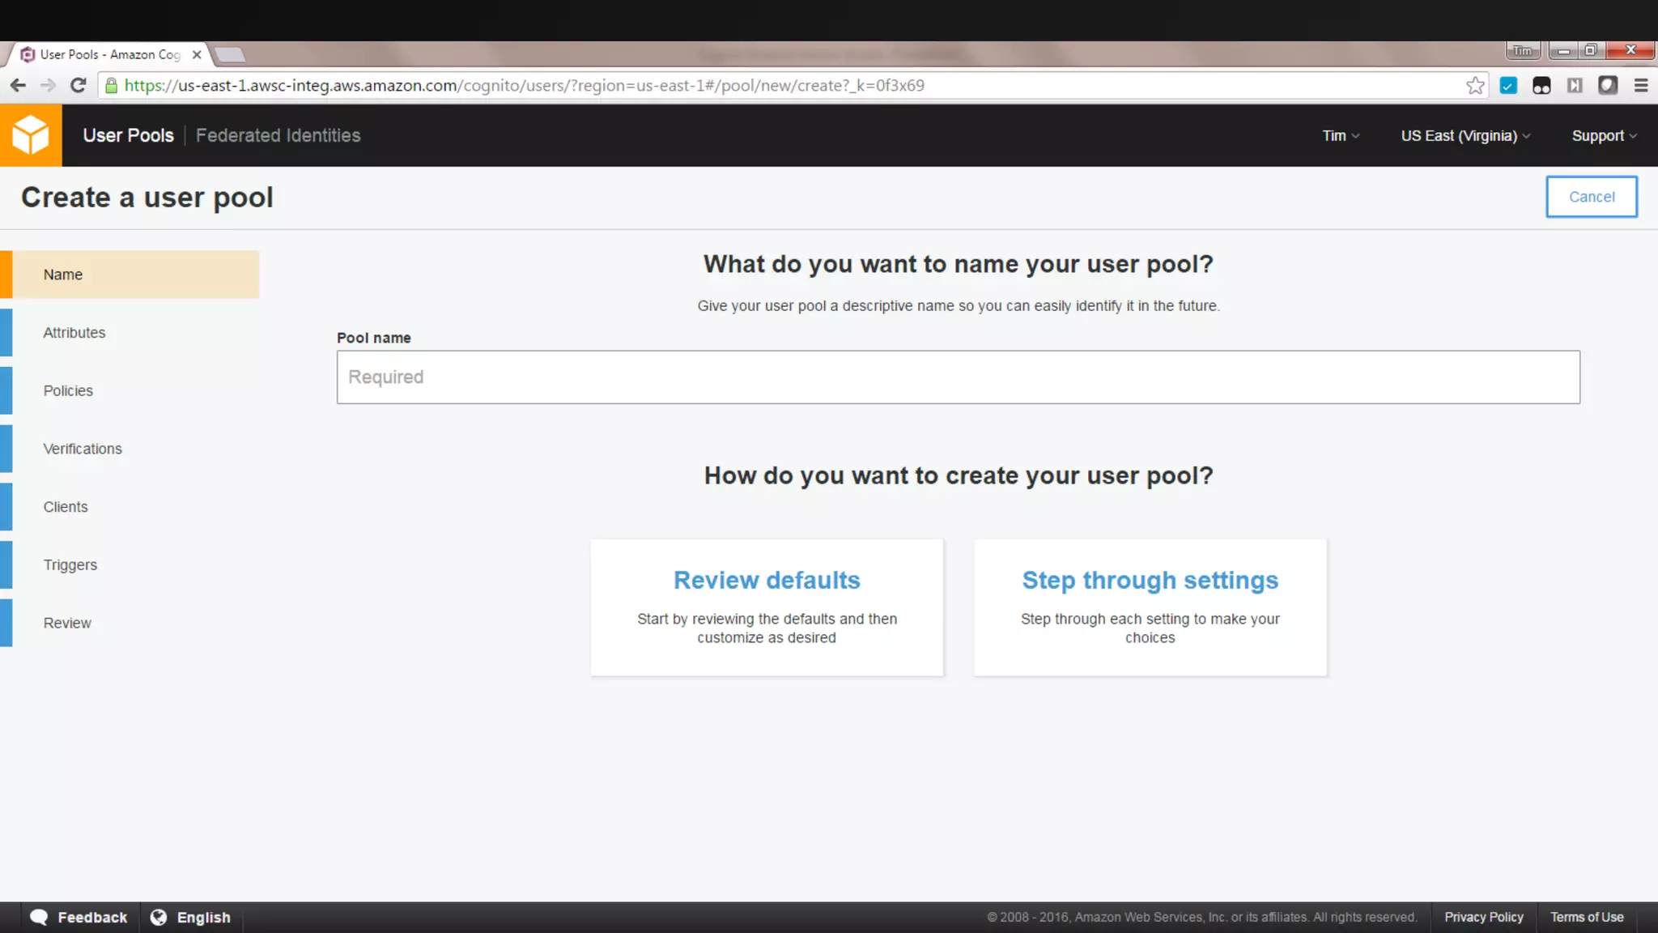Open the Privacy Policy link
1658x933 pixels.
pyautogui.click(x=1483, y=917)
